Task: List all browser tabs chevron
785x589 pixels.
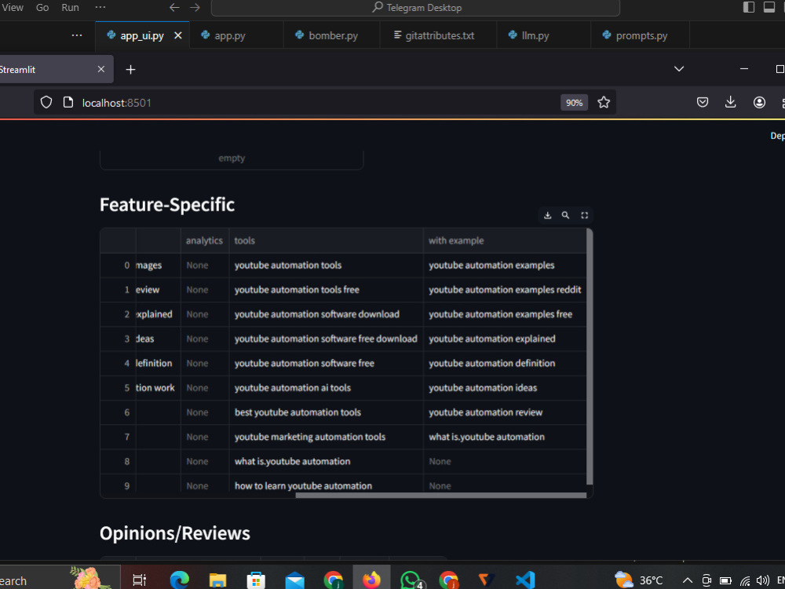Action: pos(679,69)
